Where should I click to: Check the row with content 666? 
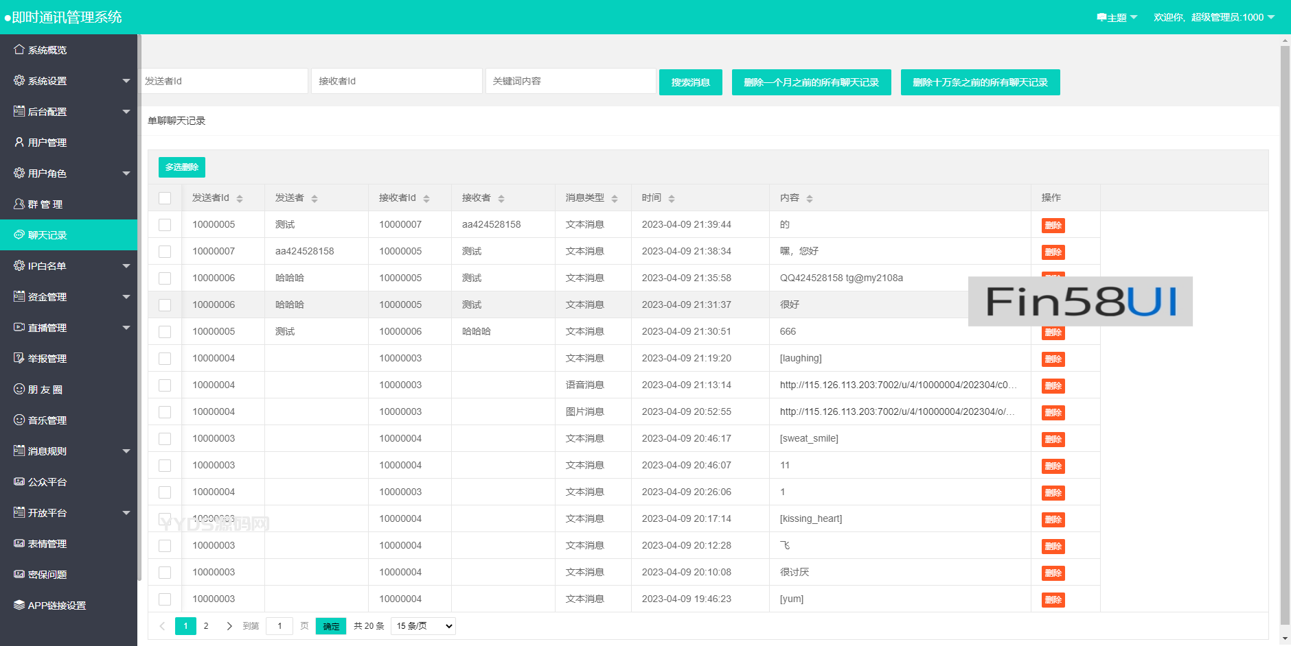pyautogui.click(x=165, y=332)
